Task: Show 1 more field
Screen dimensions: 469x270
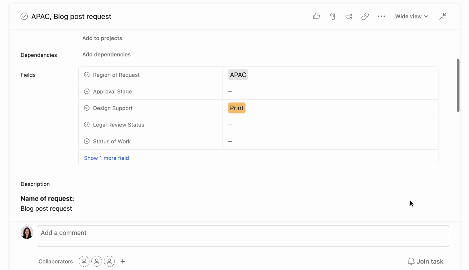Action: [x=106, y=158]
